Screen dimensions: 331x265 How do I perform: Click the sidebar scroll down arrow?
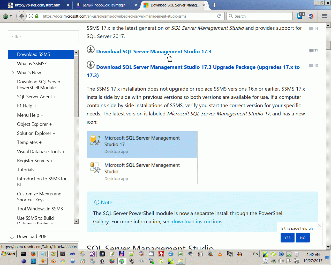[76, 221]
